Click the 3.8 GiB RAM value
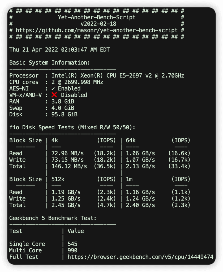223x272 pixels. (x=63, y=101)
